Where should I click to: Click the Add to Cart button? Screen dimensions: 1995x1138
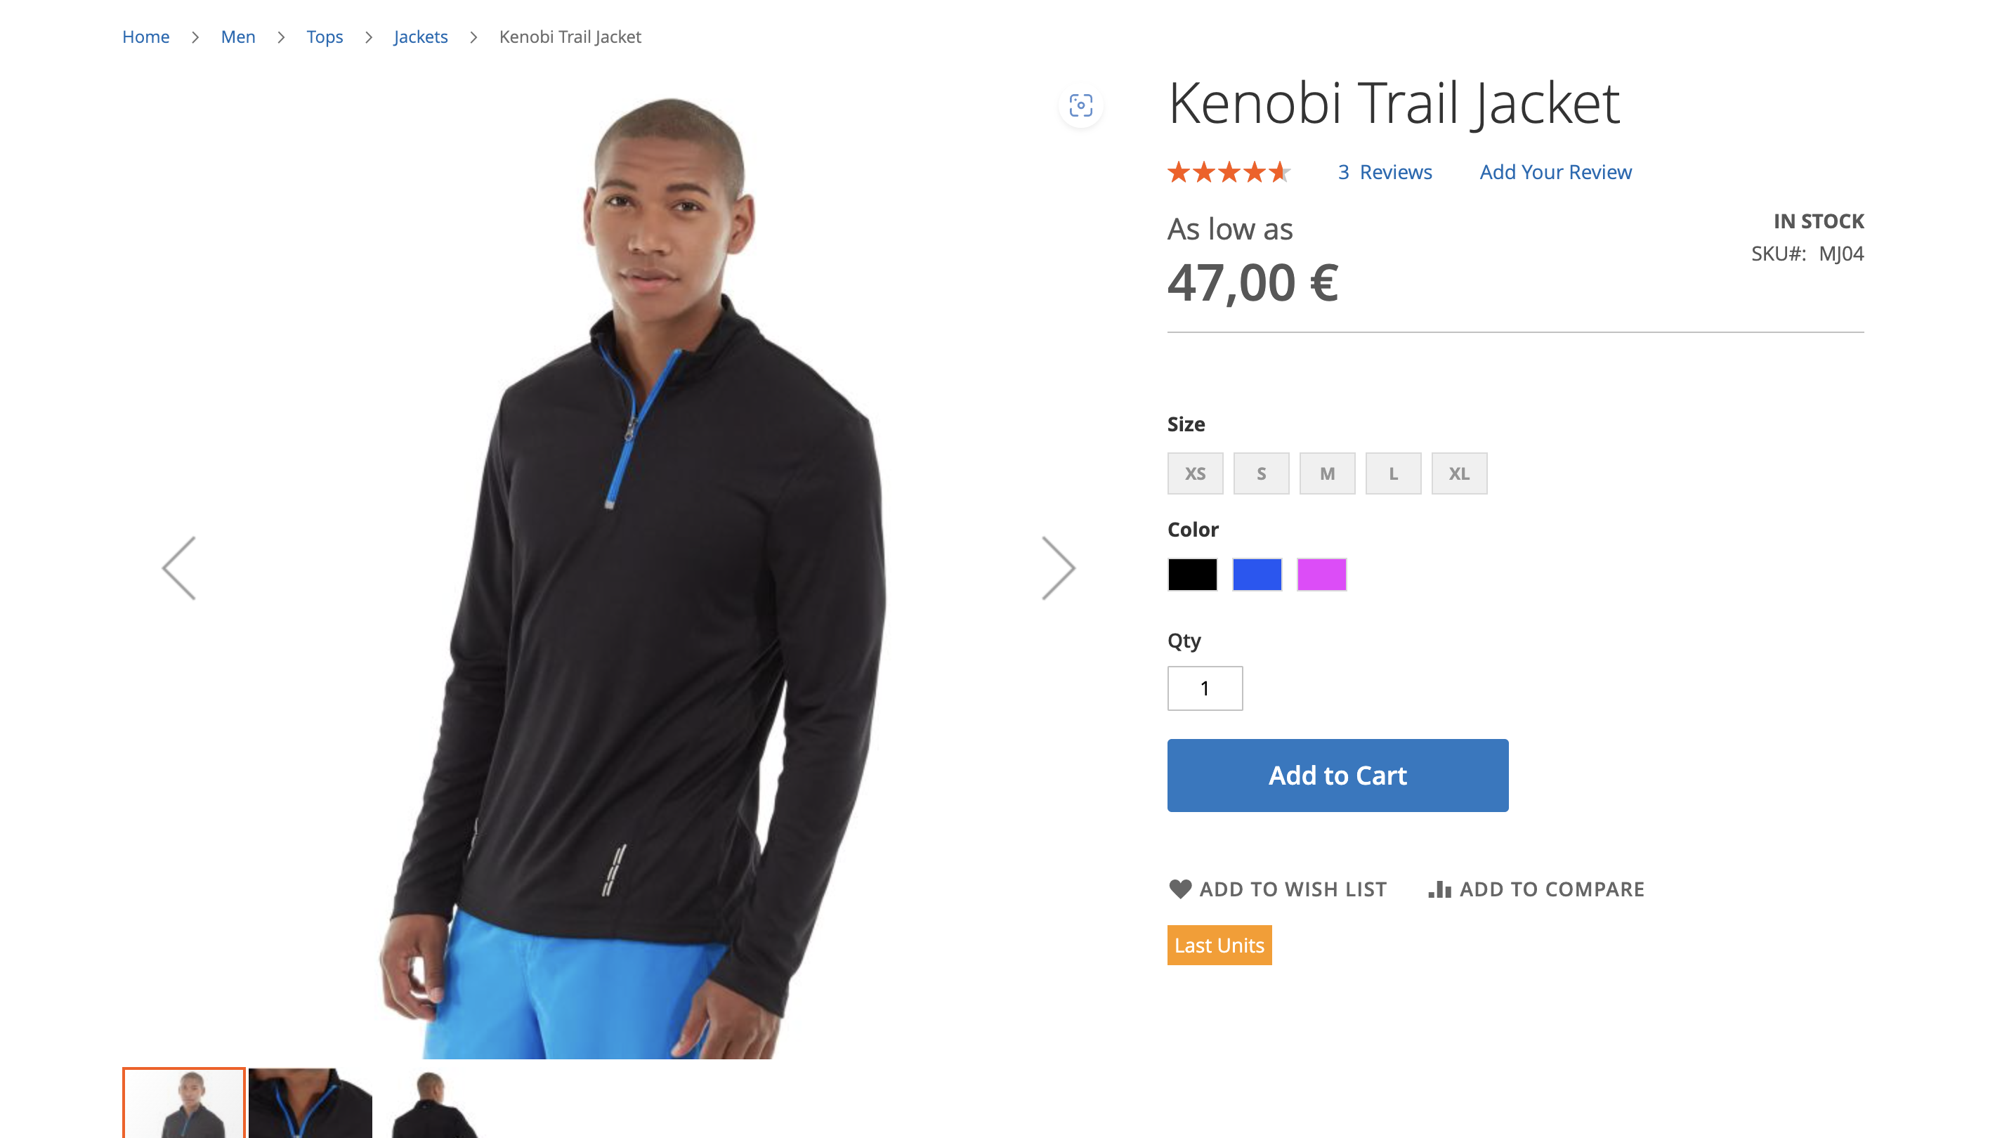click(1337, 776)
